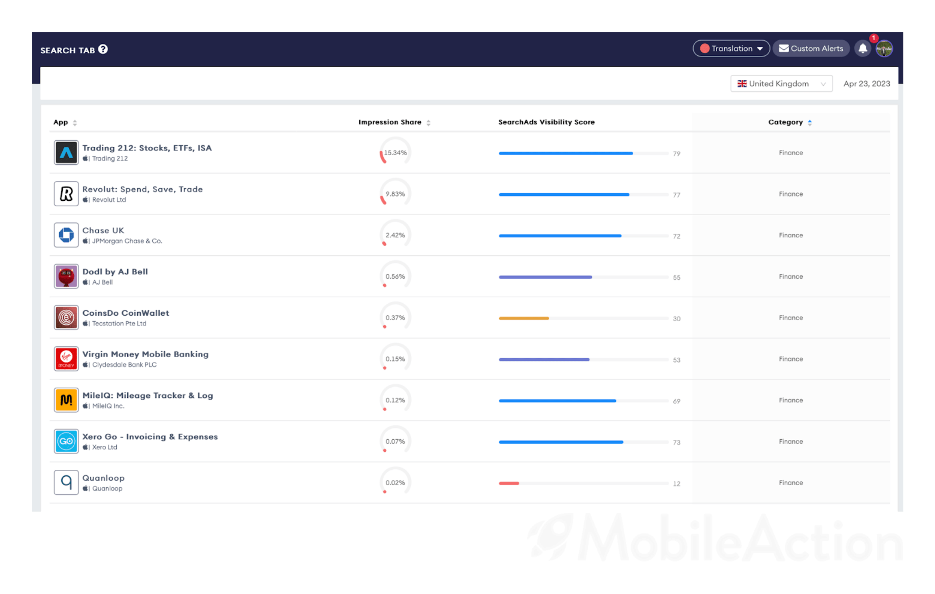Click the red Quanloop visibility bar
Screen dimensions: 935x594
(x=509, y=483)
